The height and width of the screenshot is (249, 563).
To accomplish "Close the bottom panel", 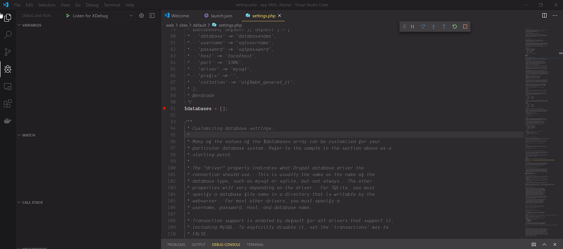I will pos(555,244).
